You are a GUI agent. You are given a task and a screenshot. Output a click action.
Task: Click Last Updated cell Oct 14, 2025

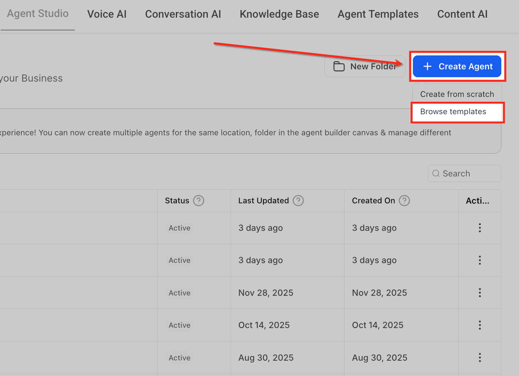(x=264, y=325)
